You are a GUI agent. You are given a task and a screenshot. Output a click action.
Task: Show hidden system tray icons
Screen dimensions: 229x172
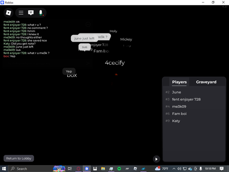(174, 169)
